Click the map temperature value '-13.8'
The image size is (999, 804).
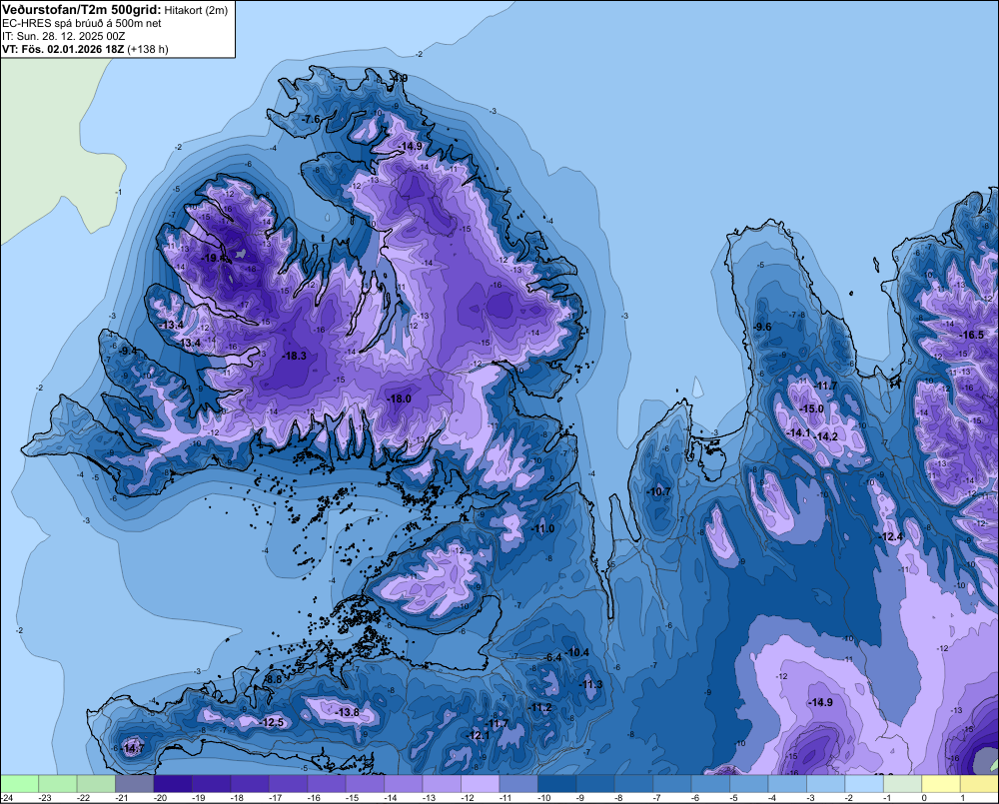348,712
